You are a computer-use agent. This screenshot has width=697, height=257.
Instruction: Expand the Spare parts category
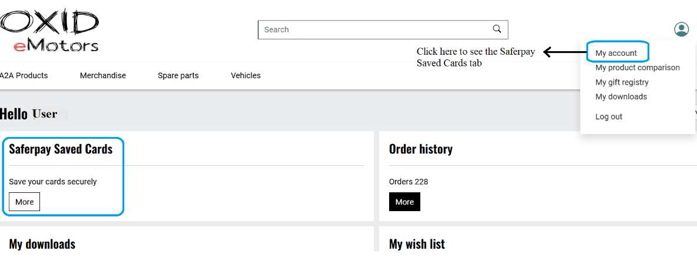tap(178, 75)
